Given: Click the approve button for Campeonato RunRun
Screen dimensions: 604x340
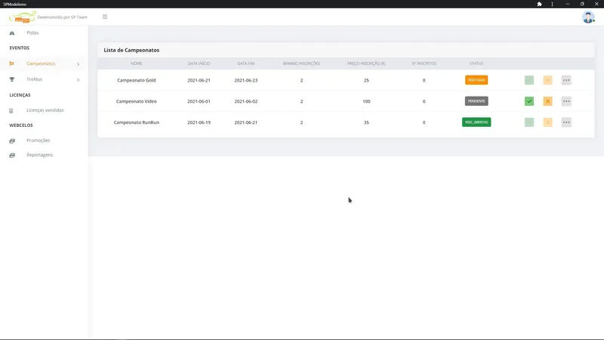Looking at the screenshot, I should click(x=529, y=122).
